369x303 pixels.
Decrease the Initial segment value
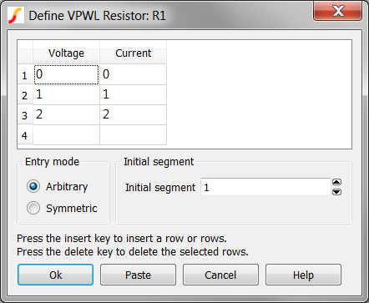click(x=336, y=192)
